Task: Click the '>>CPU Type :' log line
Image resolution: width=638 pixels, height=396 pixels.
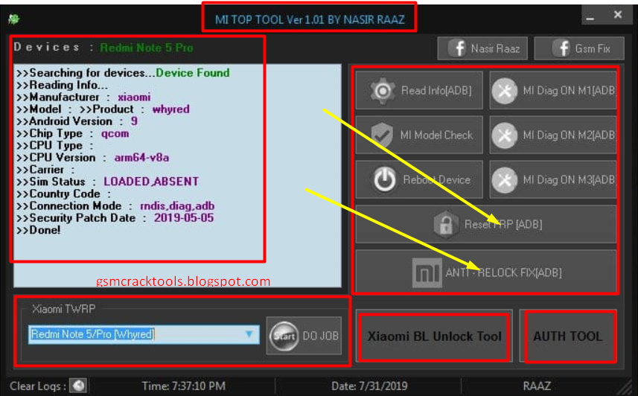Action: [x=55, y=145]
